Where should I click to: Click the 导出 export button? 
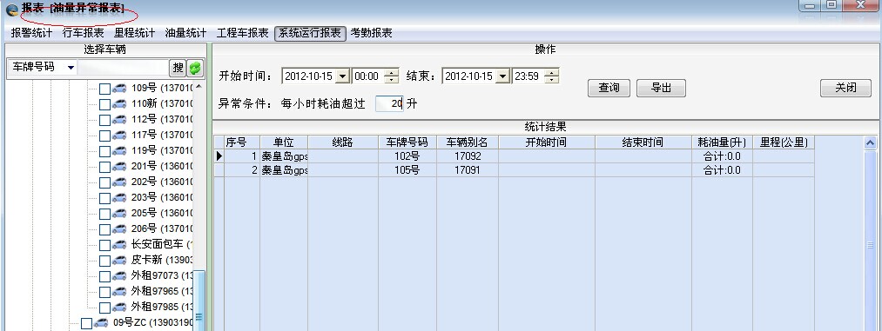click(661, 88)
